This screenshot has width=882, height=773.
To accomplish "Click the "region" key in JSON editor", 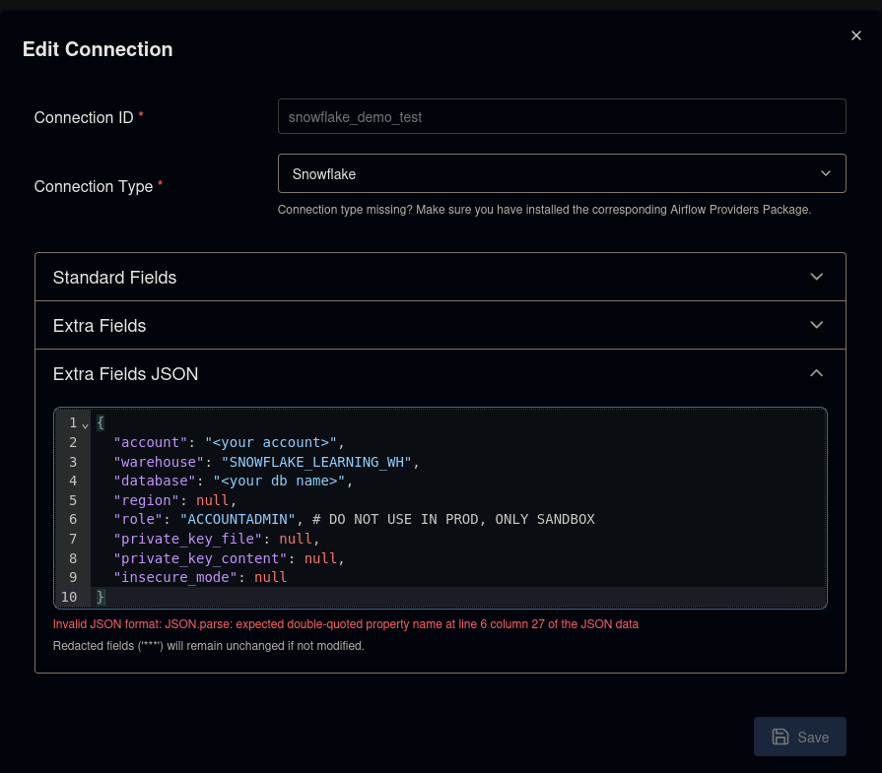I will 146,500.
